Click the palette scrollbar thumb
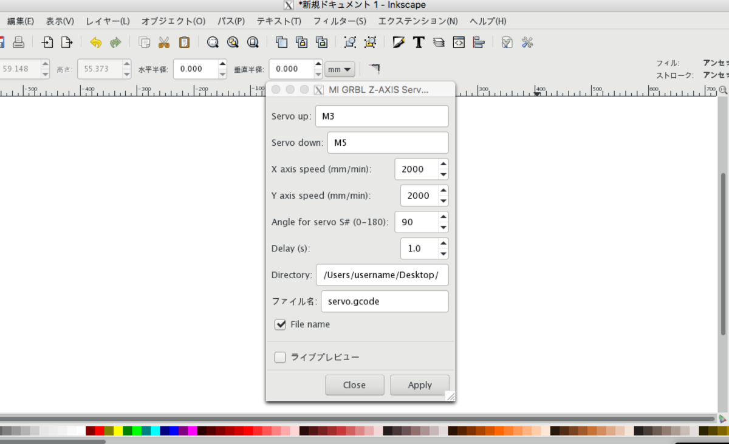The width and height of the screenshot is (729, 444). [x=53, y=442]
